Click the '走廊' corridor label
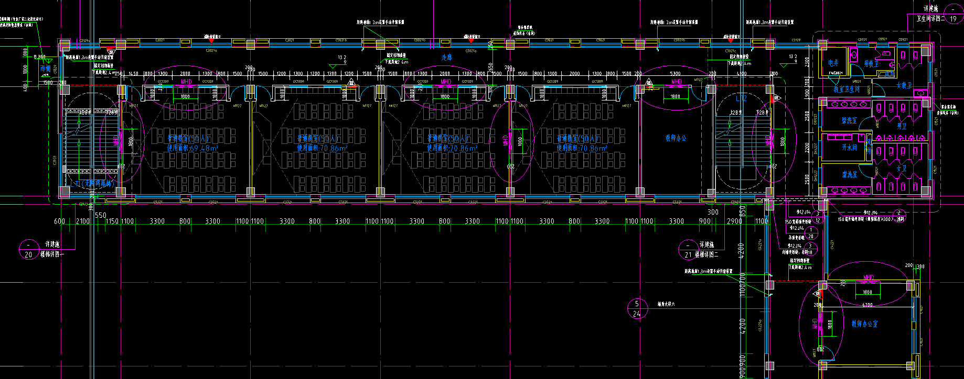964x379 pixels. [x=446, y=57]
